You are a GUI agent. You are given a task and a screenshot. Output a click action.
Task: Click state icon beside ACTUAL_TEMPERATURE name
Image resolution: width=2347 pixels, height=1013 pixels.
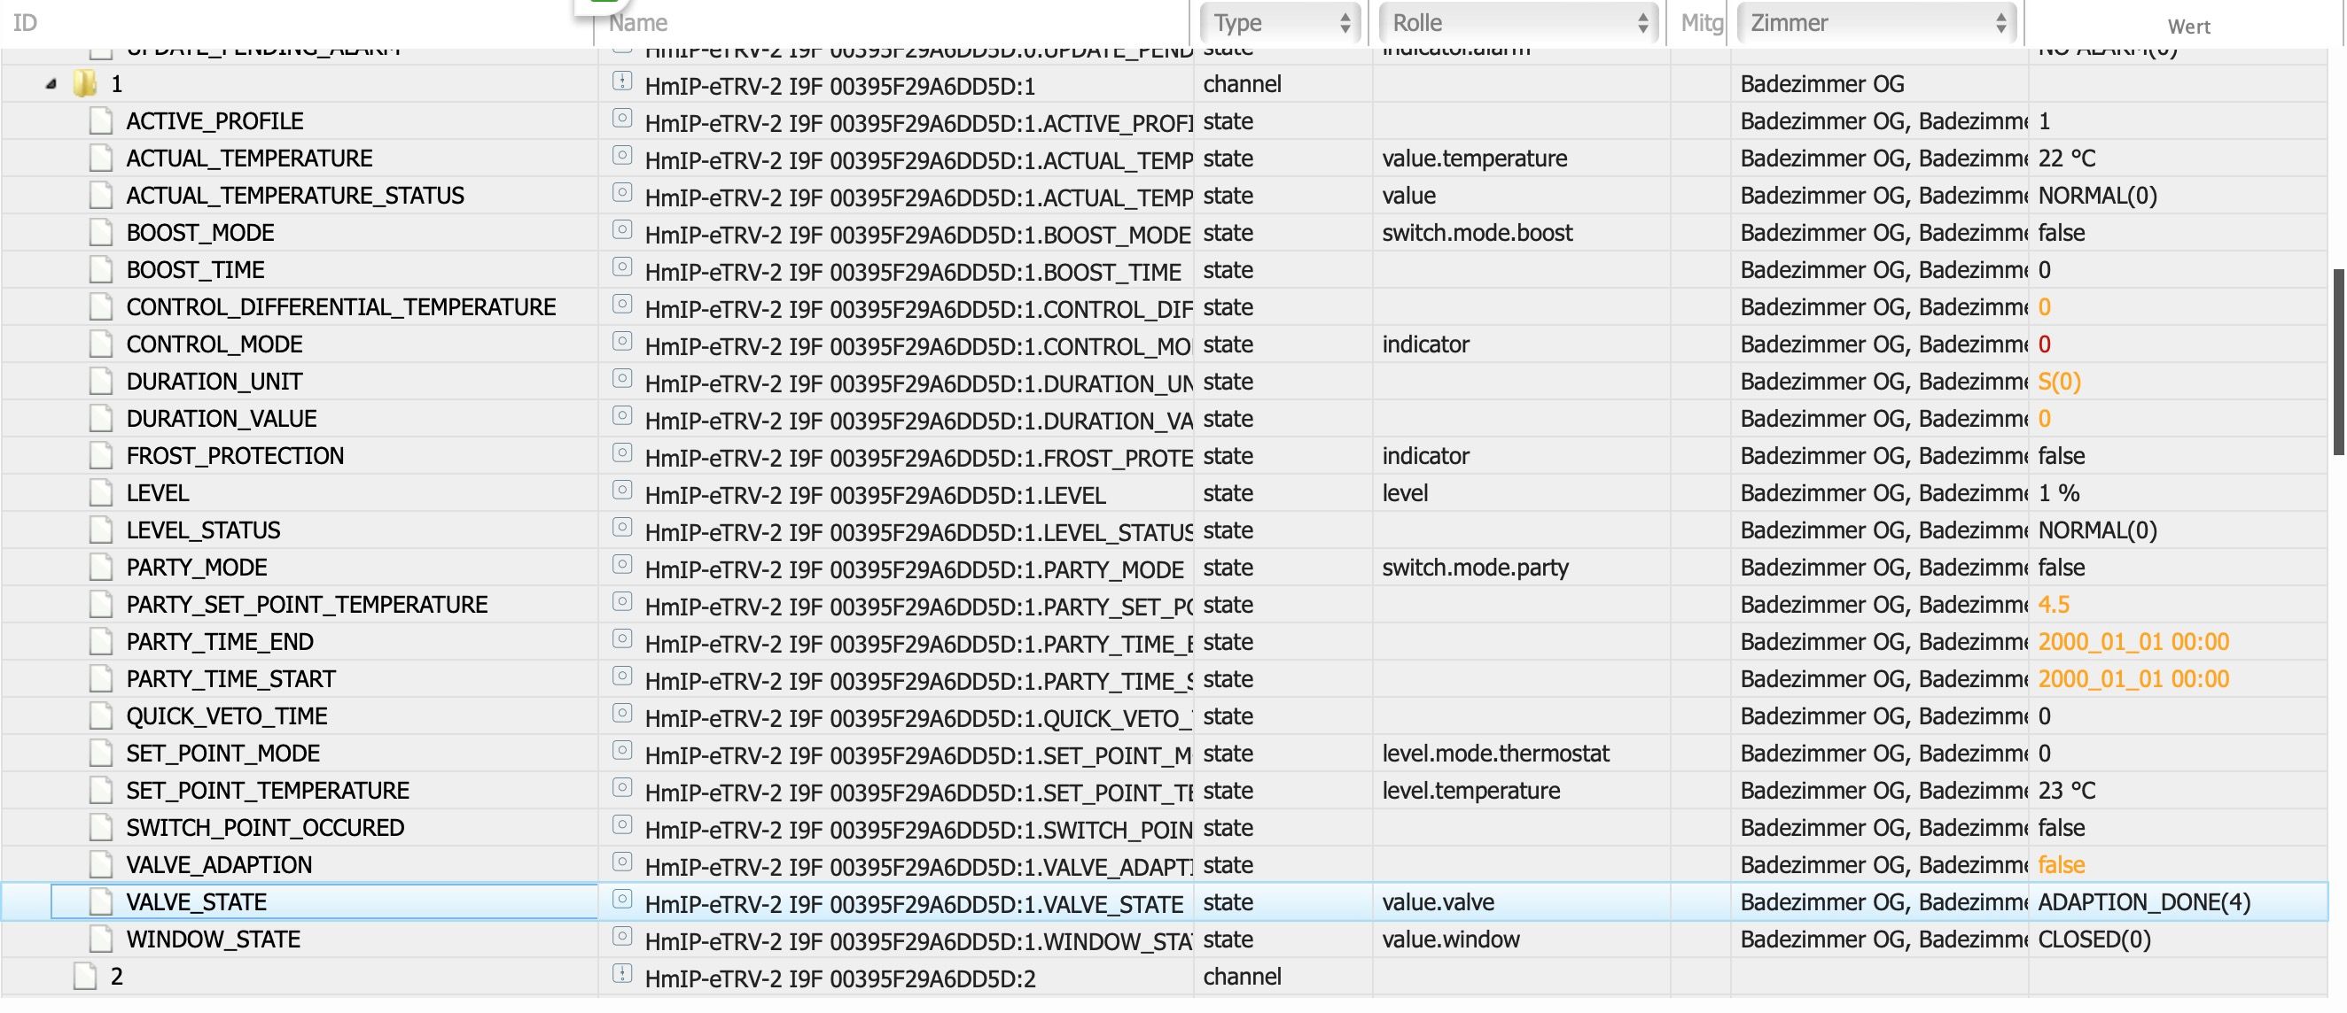click(622, 156)
